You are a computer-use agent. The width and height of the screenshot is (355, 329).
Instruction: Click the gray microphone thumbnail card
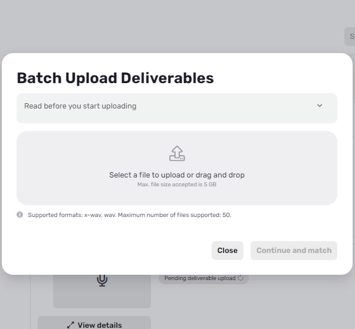pyautogui.click(x=102, y=291)
